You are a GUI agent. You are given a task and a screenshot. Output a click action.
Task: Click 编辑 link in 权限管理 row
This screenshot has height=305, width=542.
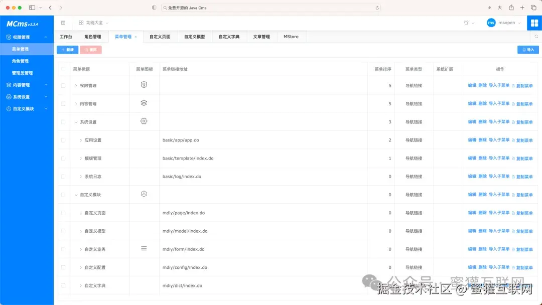click(472, 85)
